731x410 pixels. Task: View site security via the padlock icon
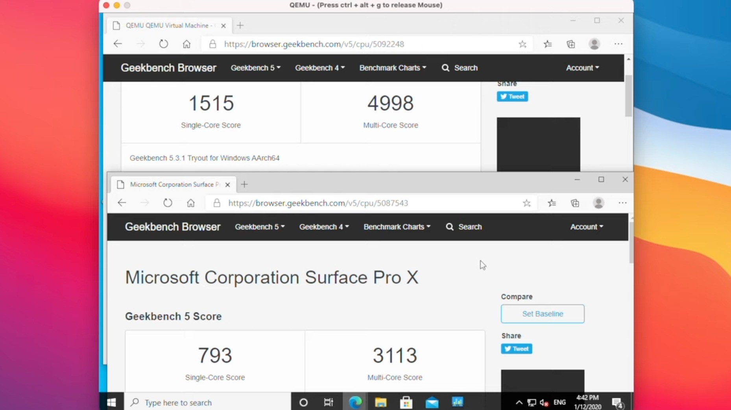(x=217, y=203)
